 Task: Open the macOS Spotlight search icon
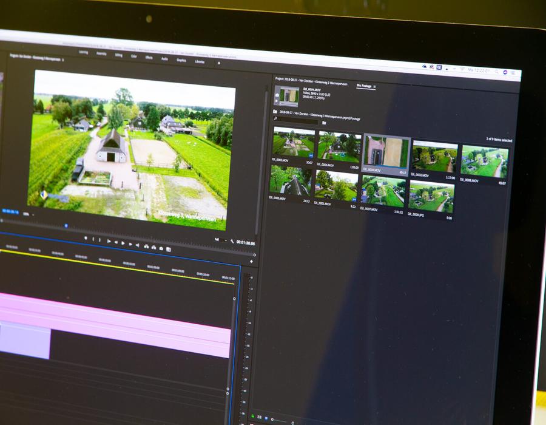tap(496, 71)
